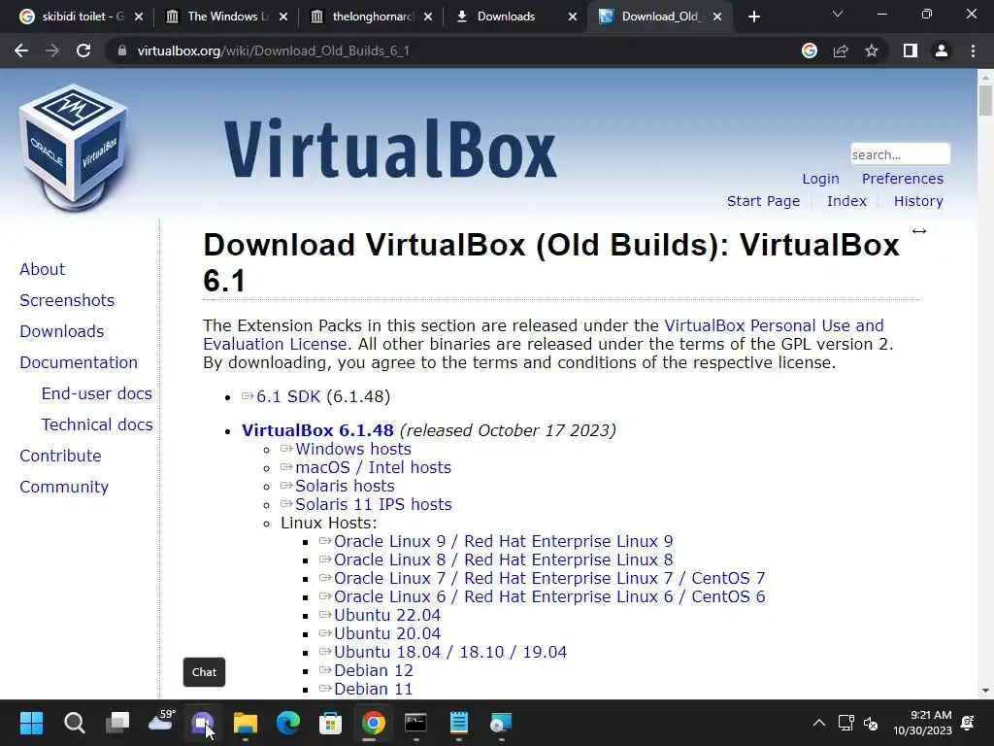Download the 6.1 SDK link
This screenshot has width=994, height=746.
(287, 397)
